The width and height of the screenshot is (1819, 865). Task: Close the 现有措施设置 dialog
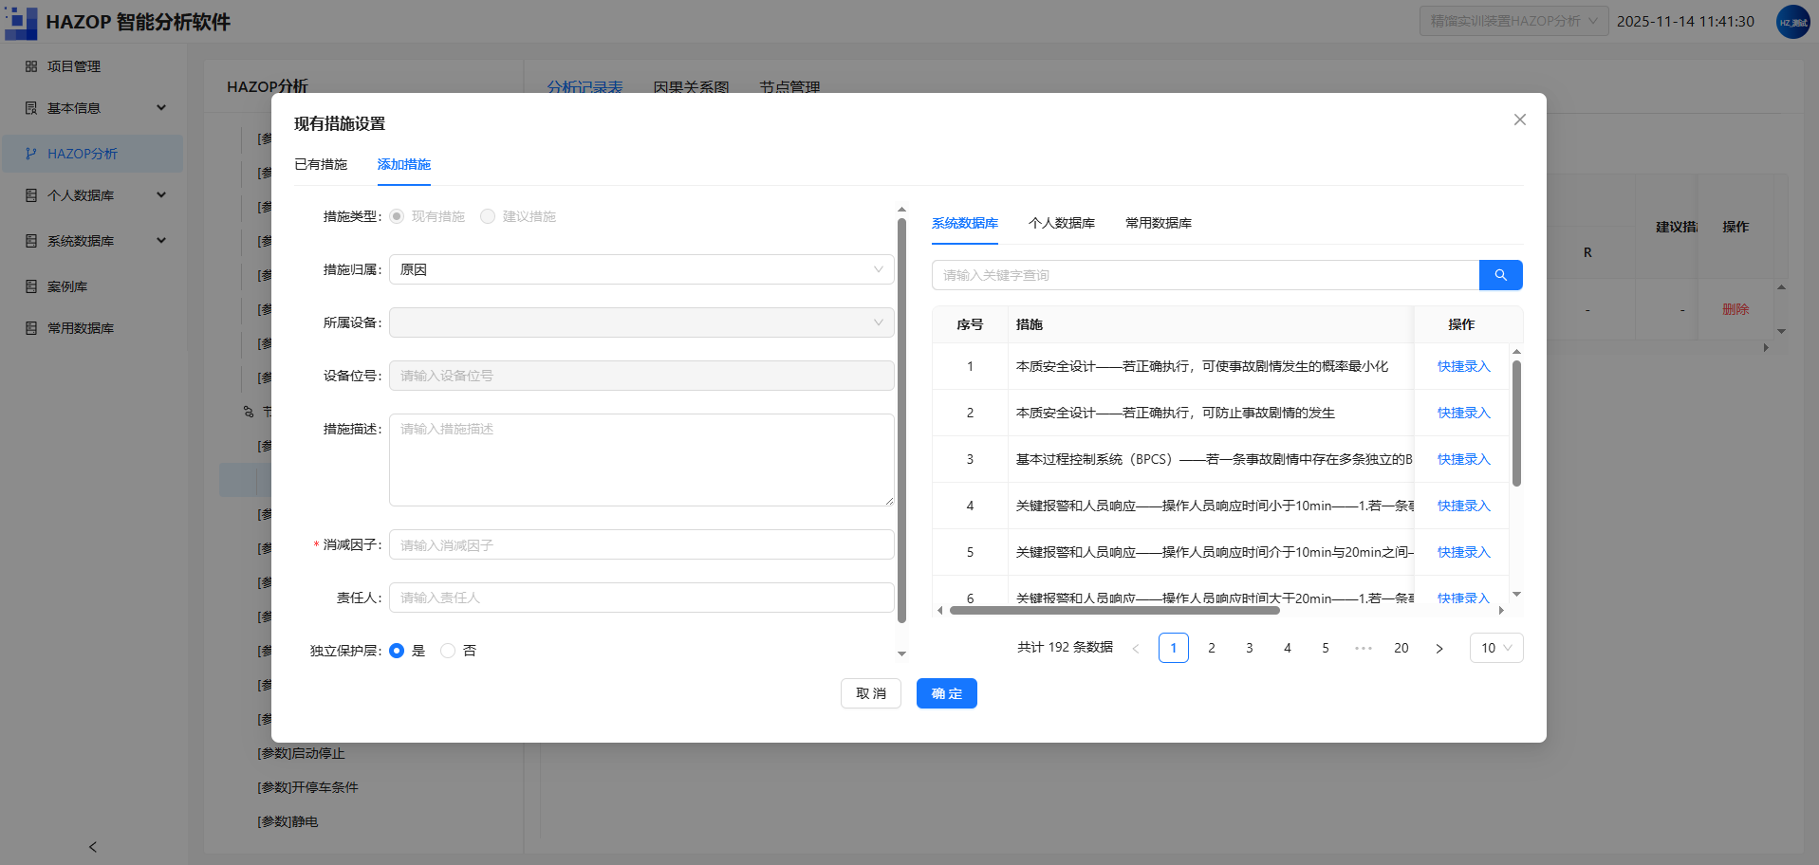point(1520,120)
